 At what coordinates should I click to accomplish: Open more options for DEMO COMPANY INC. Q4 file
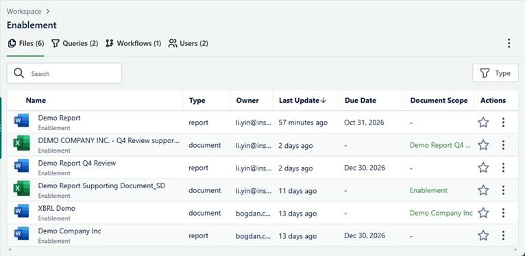click(x=503, y=145)
